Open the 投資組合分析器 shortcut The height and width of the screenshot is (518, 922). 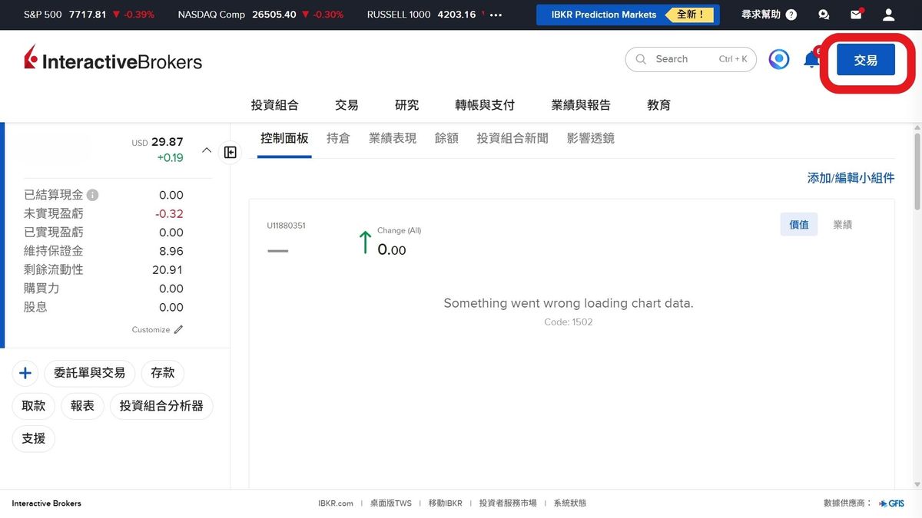[161, 406]
